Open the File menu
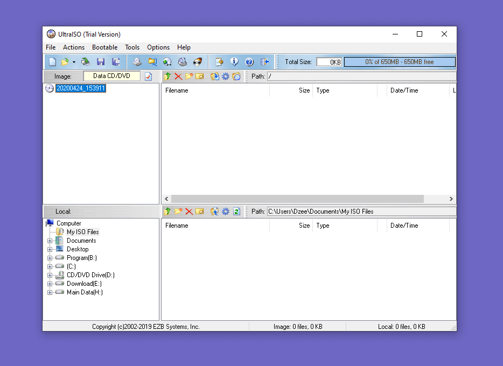 (51, 47)
